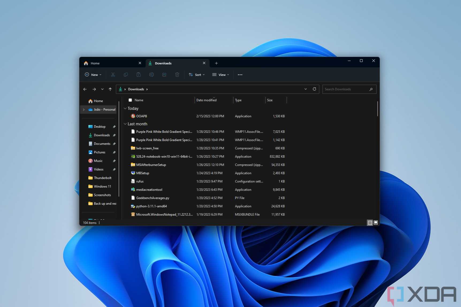
Task: Click the Paste clipboard icon
Action: click(139, 75)
